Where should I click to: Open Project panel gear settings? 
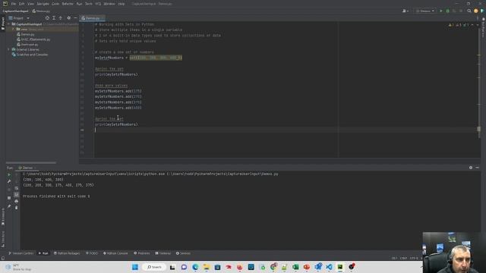tap(69, 18)
